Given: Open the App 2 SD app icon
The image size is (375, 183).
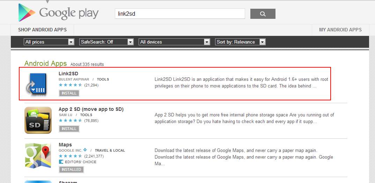Looking at the screenshot, I should pyautogui.click(x=38, y=120).
